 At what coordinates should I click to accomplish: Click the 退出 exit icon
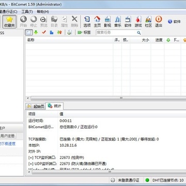click(159, 22)
